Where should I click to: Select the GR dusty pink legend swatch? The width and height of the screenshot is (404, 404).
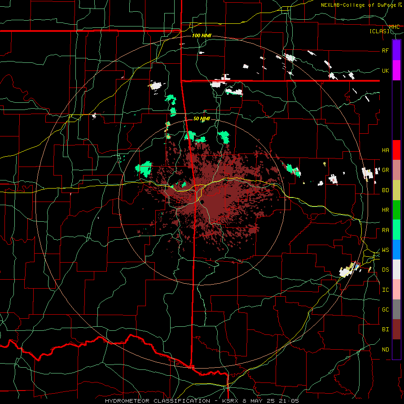click(396, 170)
